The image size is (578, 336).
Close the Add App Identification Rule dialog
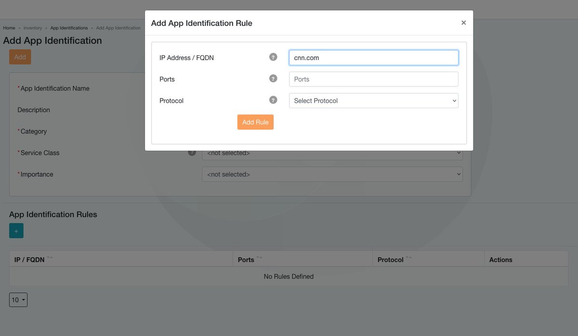(463, 23)
